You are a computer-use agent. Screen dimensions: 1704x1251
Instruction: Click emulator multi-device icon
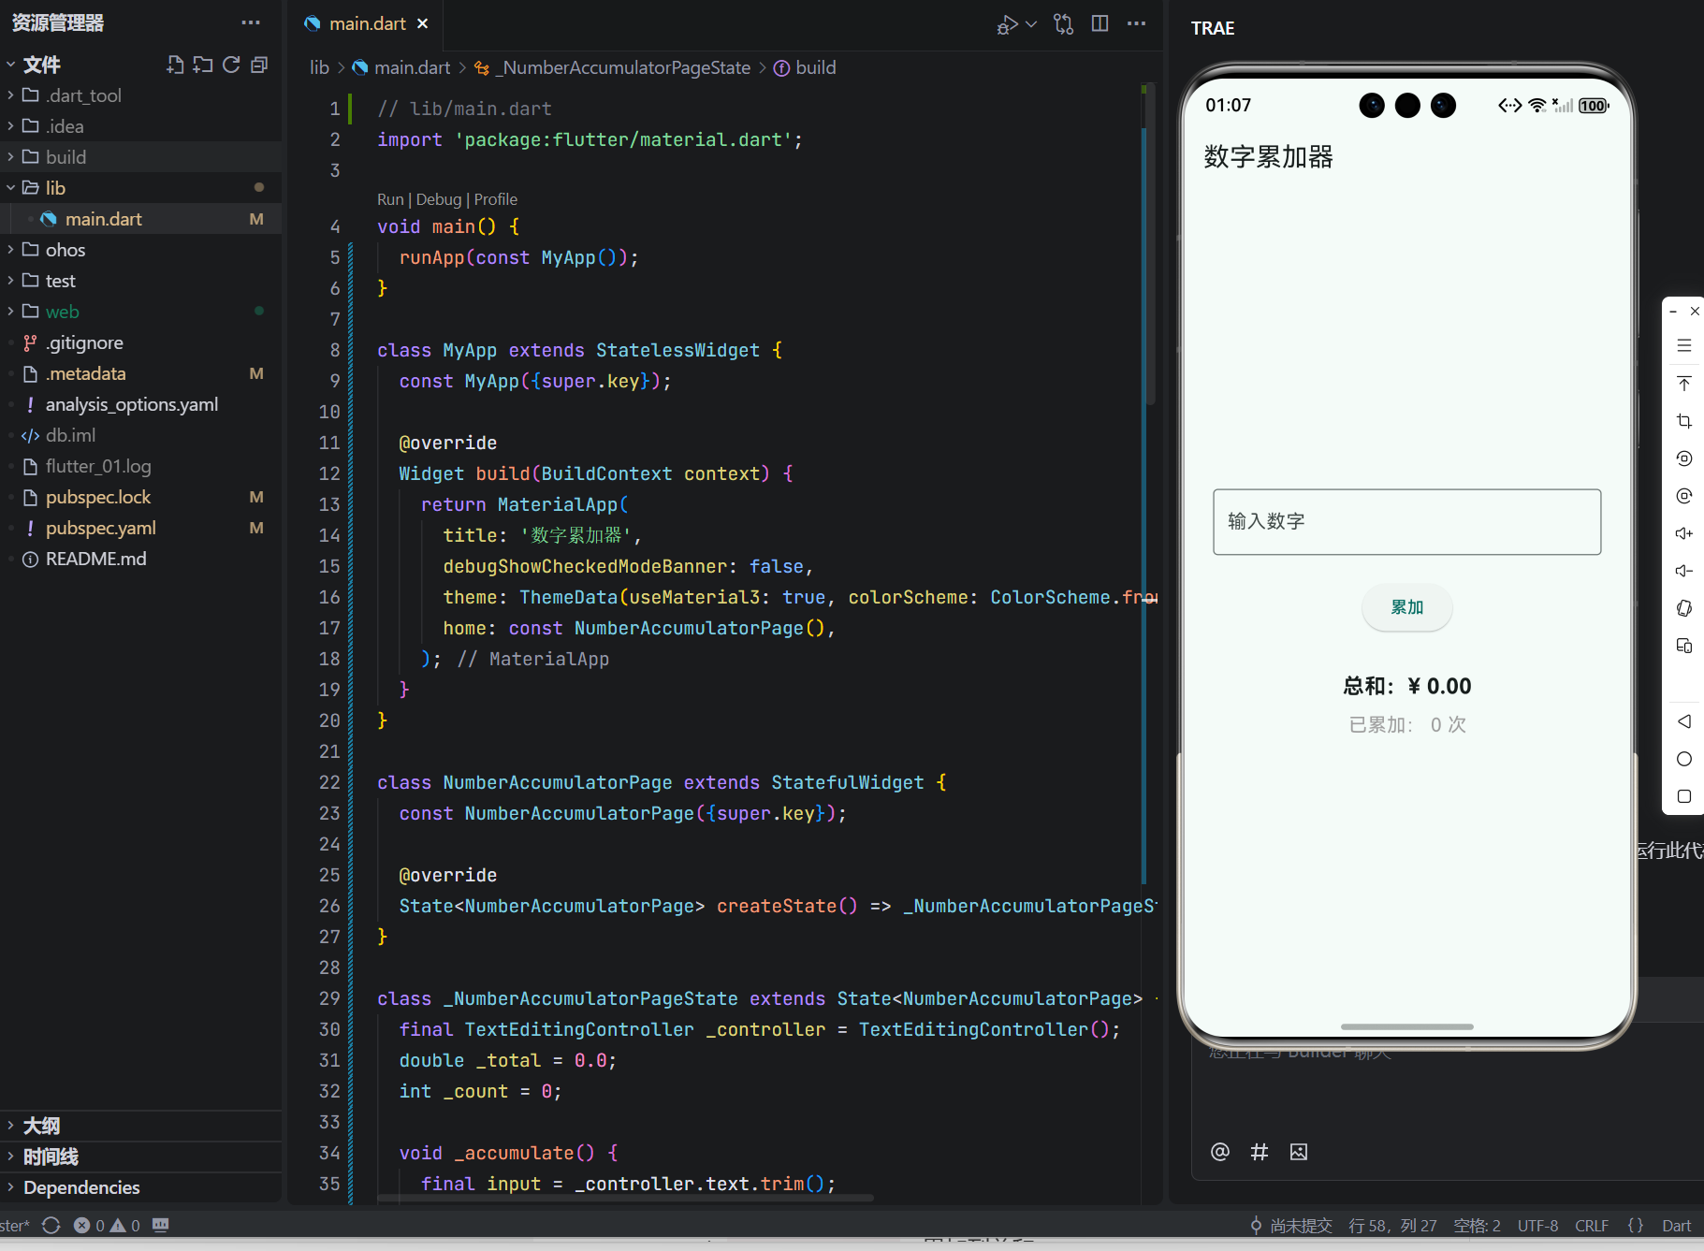click(1684, 646)
